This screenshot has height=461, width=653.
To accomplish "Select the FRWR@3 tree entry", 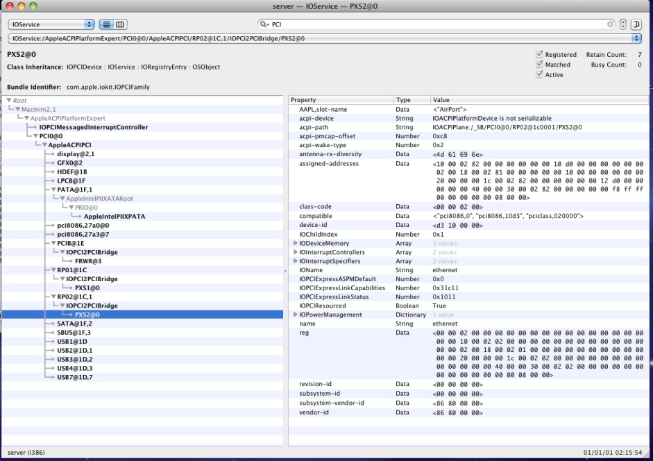I will pos(88,261).
